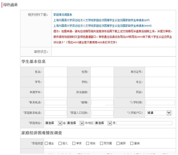
Task: Download the application form (word) link
Action: (103, 26)
